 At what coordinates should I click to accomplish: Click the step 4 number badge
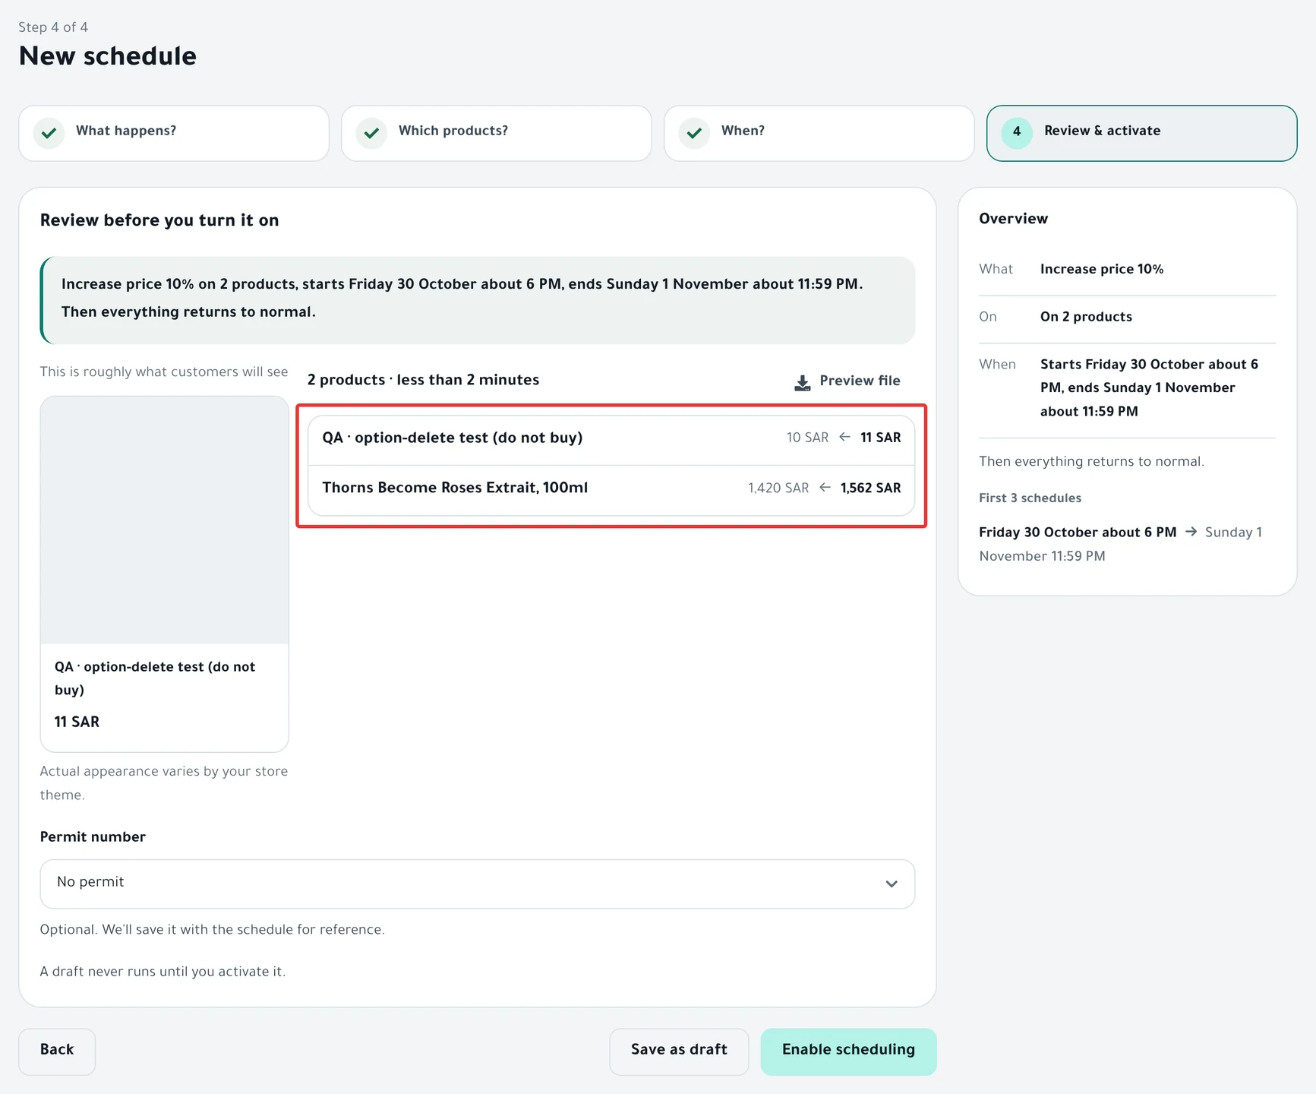pyautogui.click(x=1017, y=133)
